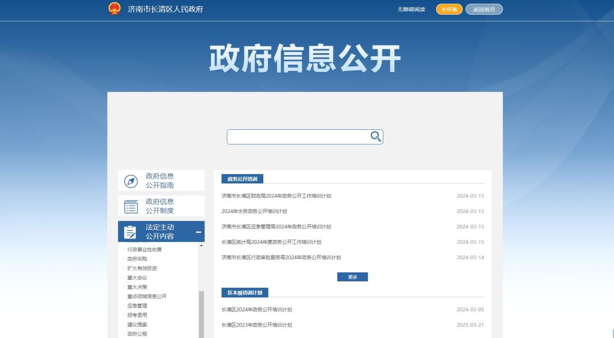Open the 无障碍阅读 link
Image resolution: width=614 pixels, height=338 pixels.
411,10
